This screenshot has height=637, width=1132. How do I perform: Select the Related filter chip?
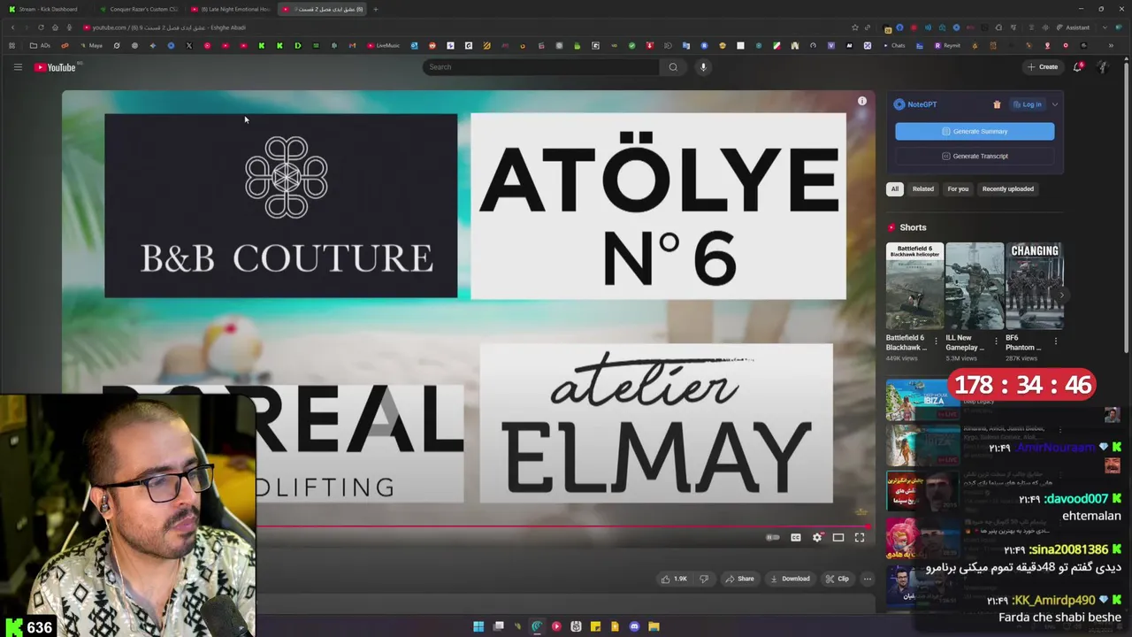[x=923, y=188]
